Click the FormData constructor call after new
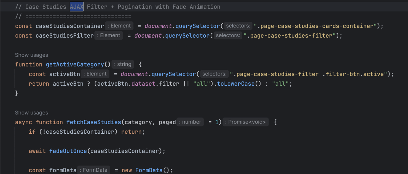The image size is (408, 174). 149,170
